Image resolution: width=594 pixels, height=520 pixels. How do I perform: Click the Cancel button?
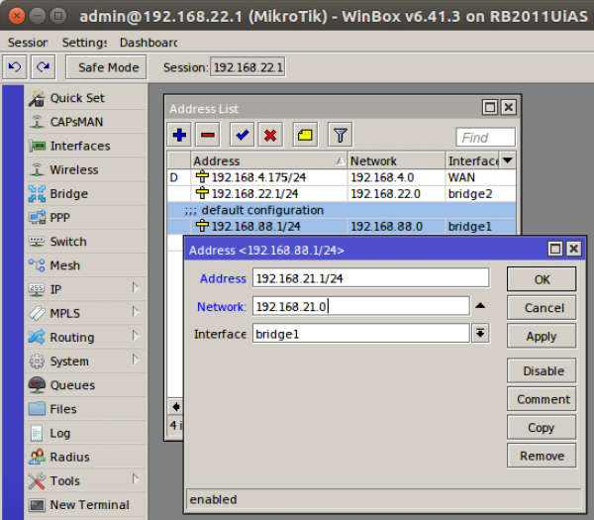[542, 308]
